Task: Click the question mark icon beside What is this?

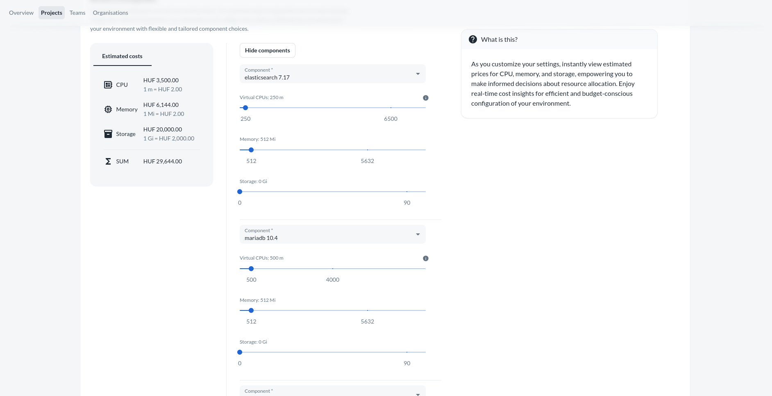Action: pyautogui.click(x=472, y=39)
